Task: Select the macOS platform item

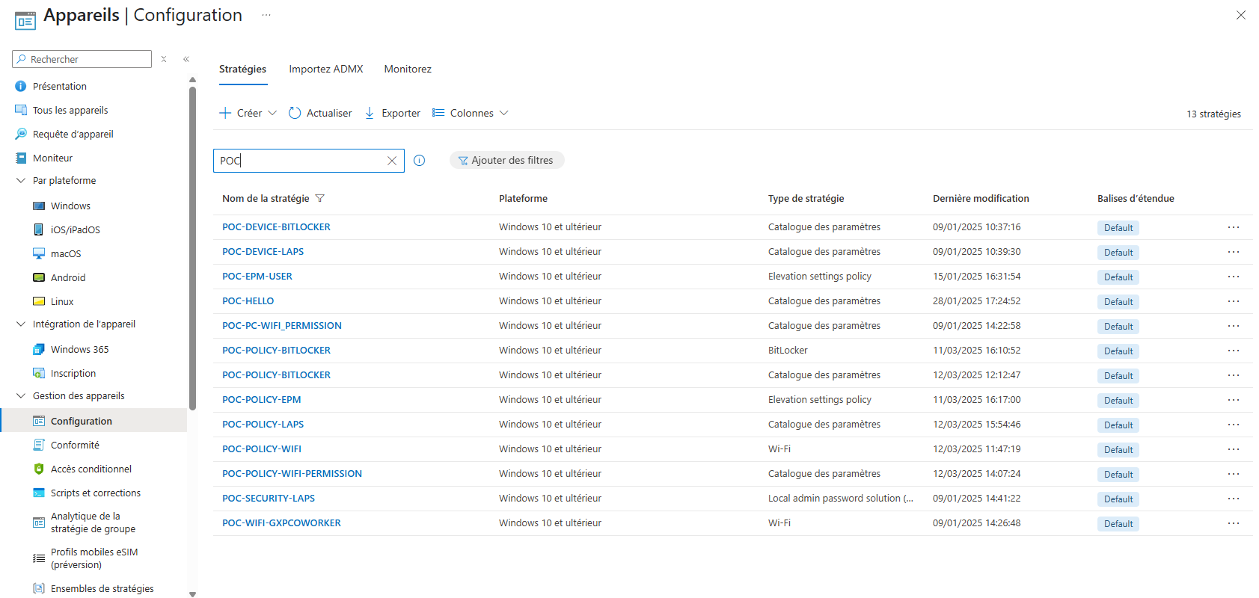Action: pyautogui.click(x=66, y=254)
